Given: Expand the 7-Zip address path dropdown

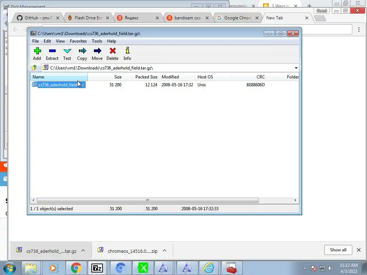Looking at the screenshot, I should (x=296, y=68).
